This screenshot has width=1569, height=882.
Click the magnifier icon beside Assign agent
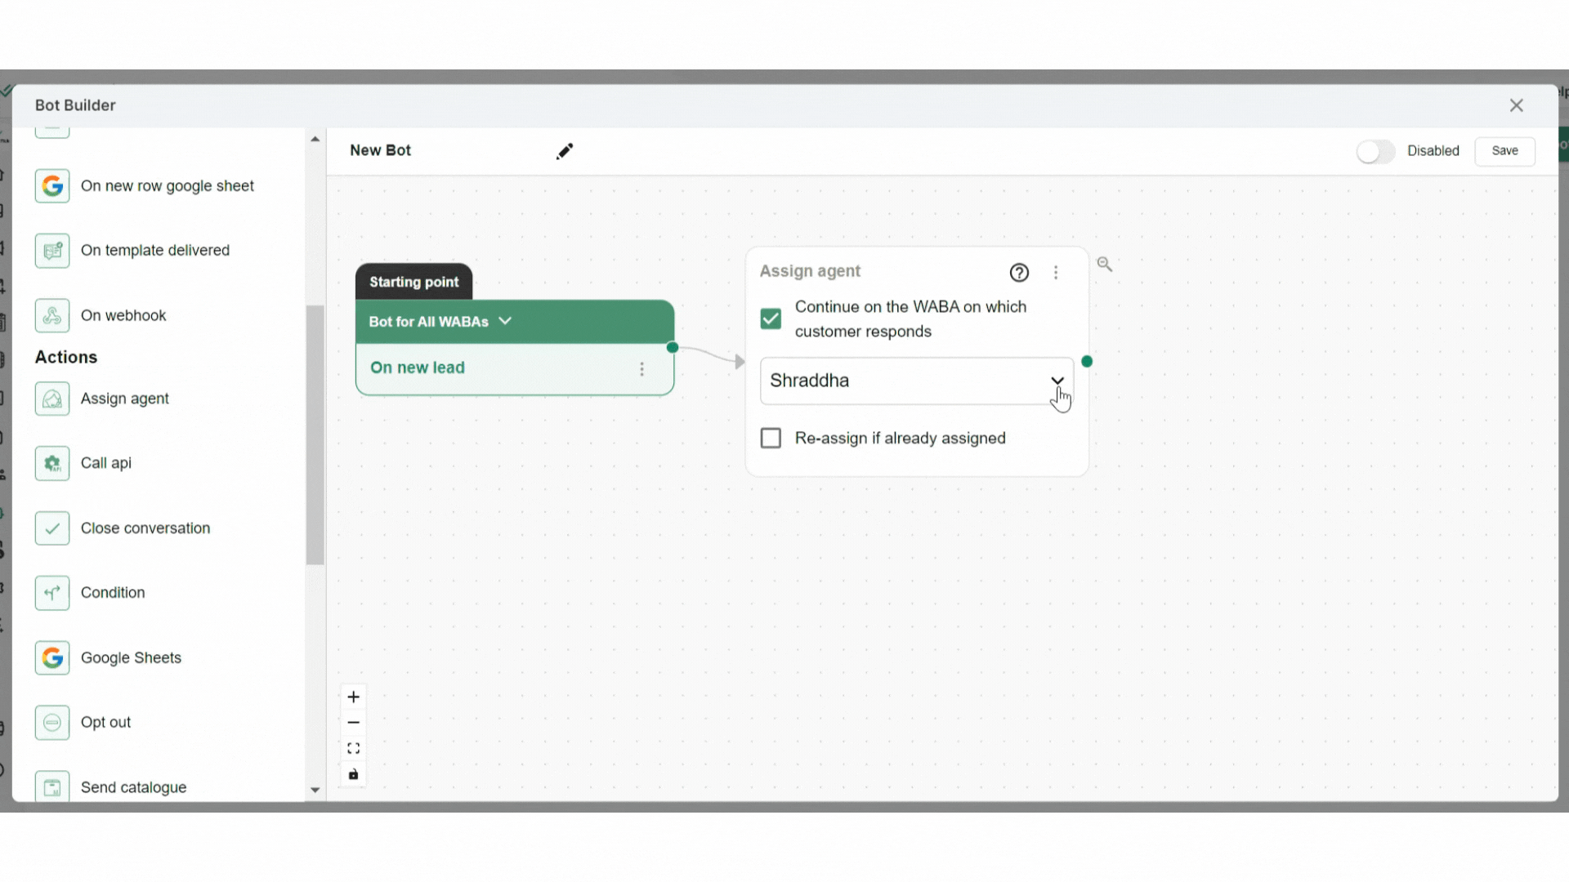point(1105,264)
